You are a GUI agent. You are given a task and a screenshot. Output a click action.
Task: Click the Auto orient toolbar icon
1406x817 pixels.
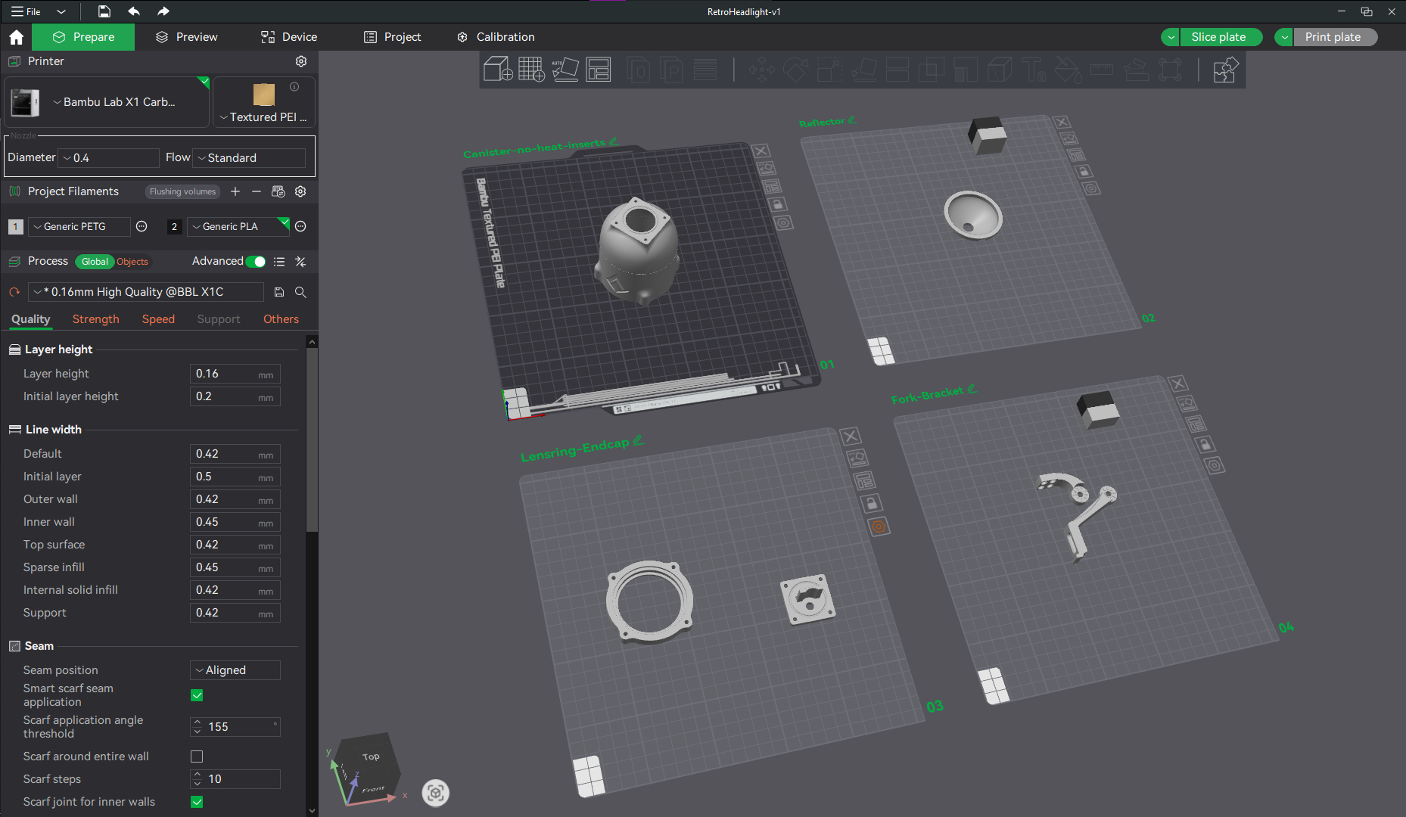coord(565,70)
